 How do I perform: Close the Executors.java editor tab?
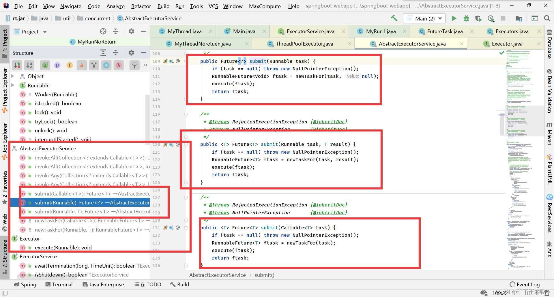(x=539, y=31)
